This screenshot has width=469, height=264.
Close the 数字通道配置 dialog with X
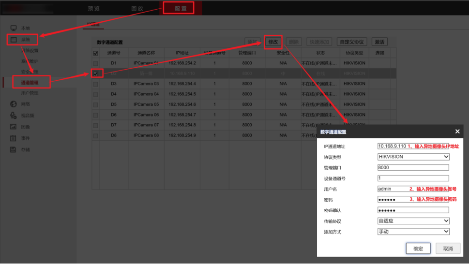(457, 132)
